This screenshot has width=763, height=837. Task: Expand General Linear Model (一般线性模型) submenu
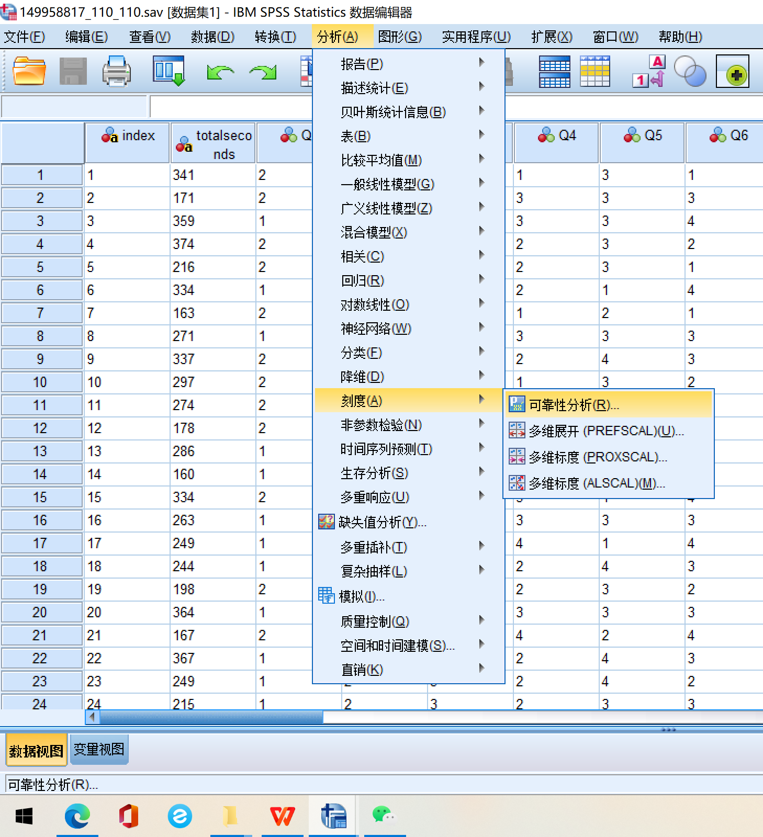click(x=409, y=184)
